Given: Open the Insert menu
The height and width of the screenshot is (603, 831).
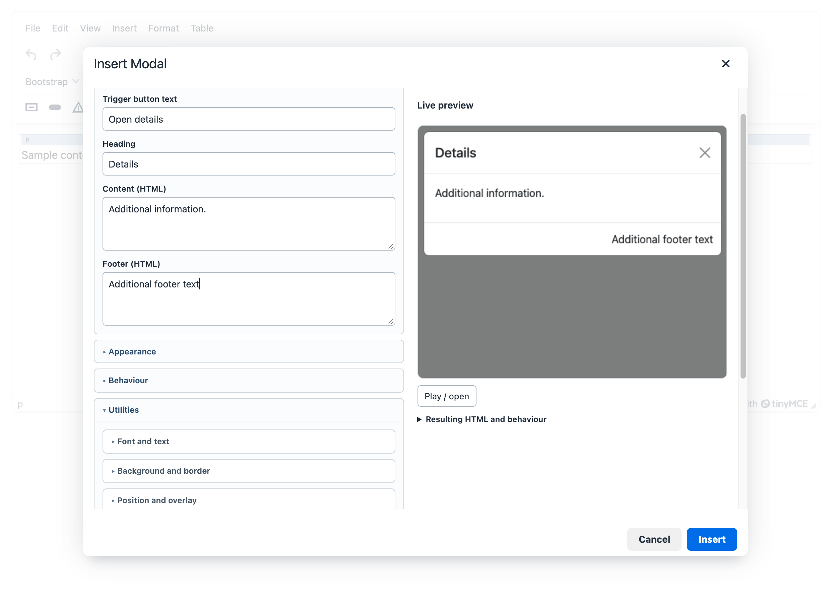Looking at the screenshot, I should [124, 28].
